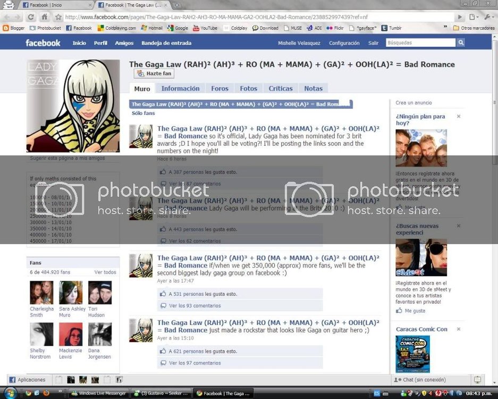The width and height of the screenshot is (498, 399).
Task: Switch to the Facebook | Inicio browser tab
Action: point(56,5)
